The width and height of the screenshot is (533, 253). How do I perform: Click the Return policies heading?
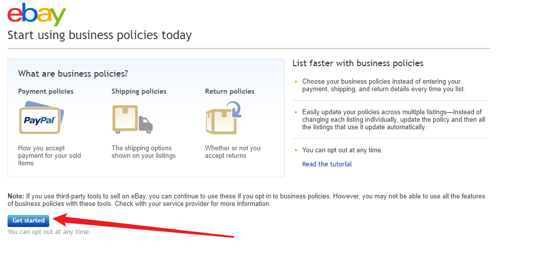[x=230, y=92]
